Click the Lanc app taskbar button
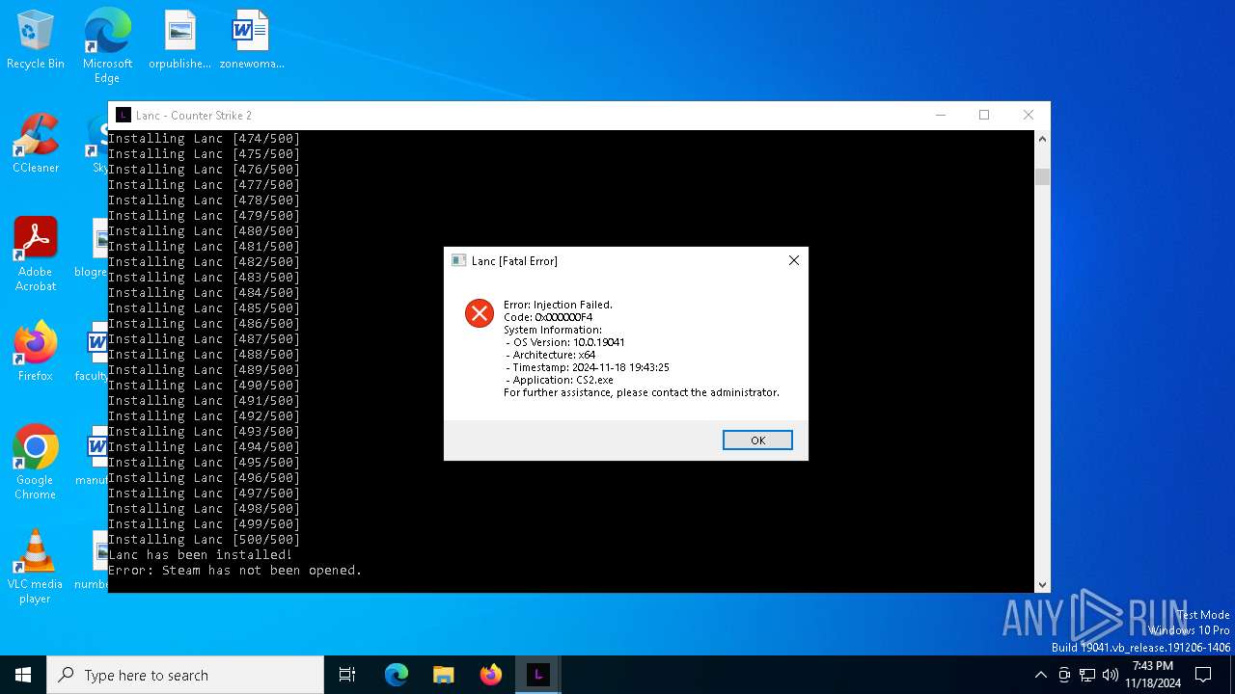 pos(538,675)
